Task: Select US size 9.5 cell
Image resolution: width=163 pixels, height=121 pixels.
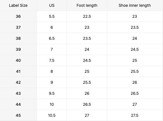Action: click(x=52, y=93)
